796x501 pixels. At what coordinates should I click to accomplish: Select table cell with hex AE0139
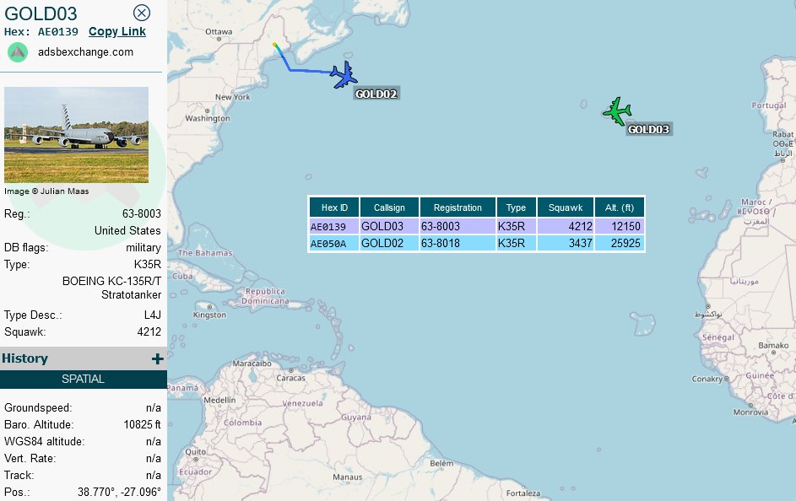click(334, 226)
